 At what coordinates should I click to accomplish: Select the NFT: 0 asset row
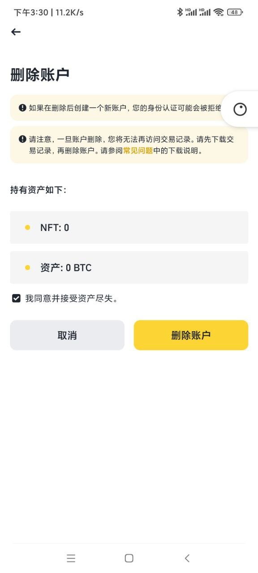coord(129,227)
